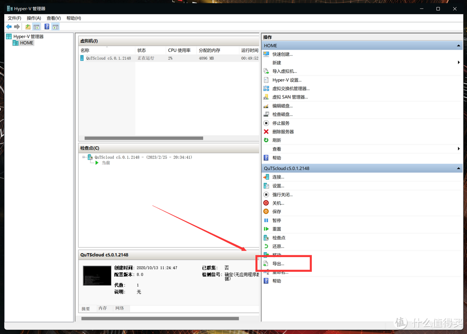
Task: Select the HOME server in the tree
Action: [26, 43]
